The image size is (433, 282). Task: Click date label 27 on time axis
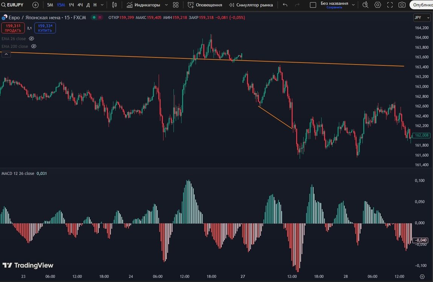pos(243,276)
